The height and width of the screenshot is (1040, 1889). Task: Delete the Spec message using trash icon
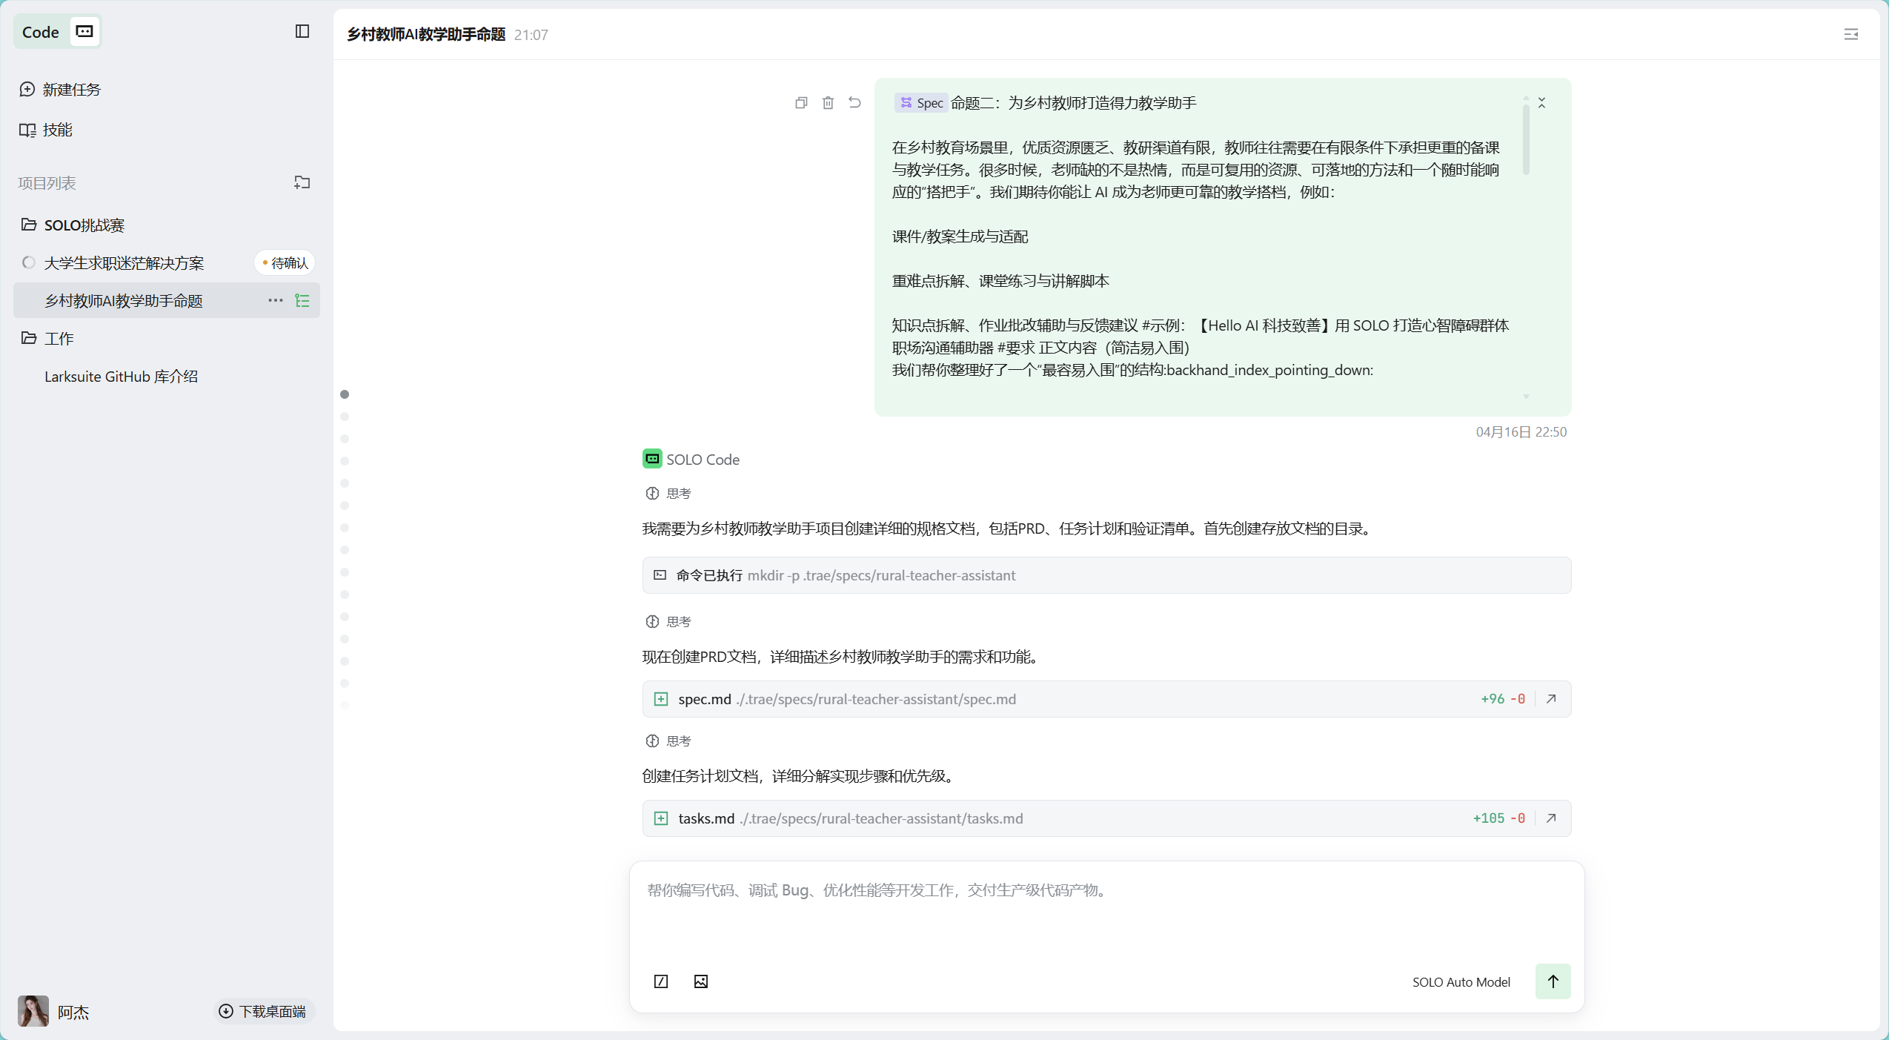coord(828,103)
